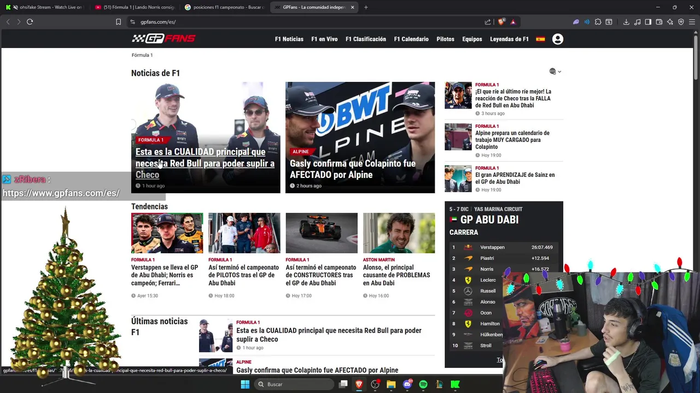This screenshot has height=393, width=700.
Task: Open F1 en Vivo menu
Action: coord(324,39)
